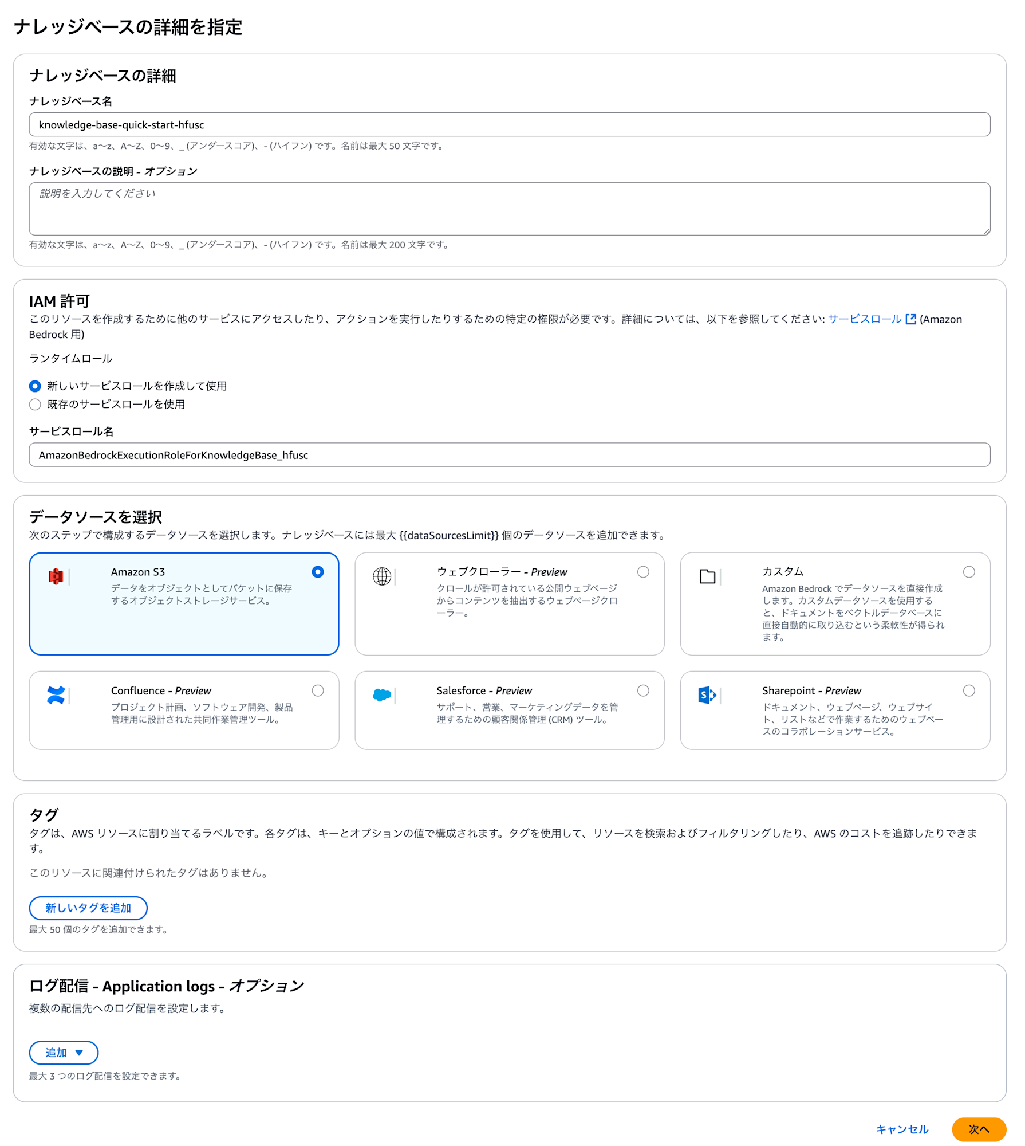Click the ランタイムロール label
This screenshot has height=1146, width=1025.
click(71, 359)
